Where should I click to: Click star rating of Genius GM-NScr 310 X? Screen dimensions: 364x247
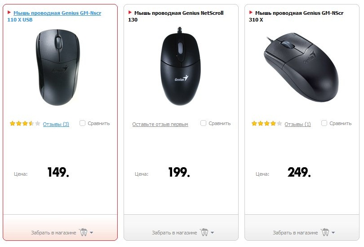click(267, 124)
